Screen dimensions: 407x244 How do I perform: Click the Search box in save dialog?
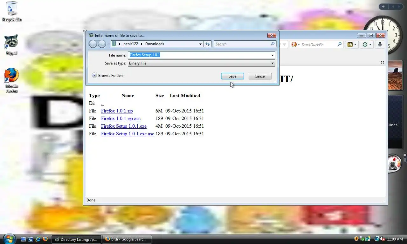pos(242,44)
